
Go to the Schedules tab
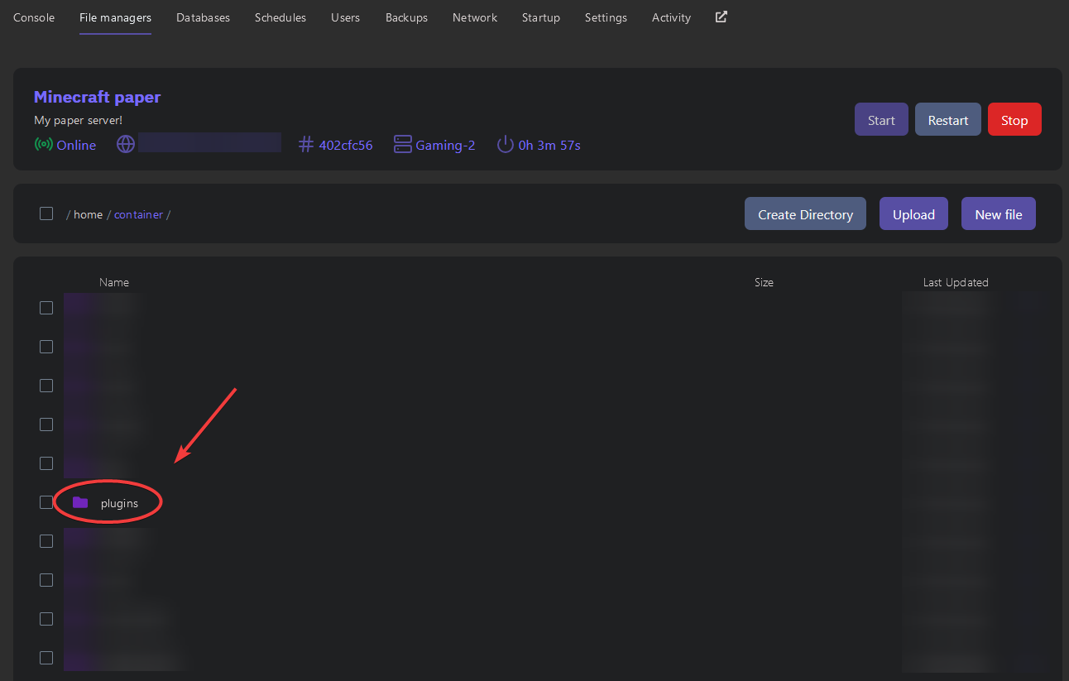pos(280,17)
